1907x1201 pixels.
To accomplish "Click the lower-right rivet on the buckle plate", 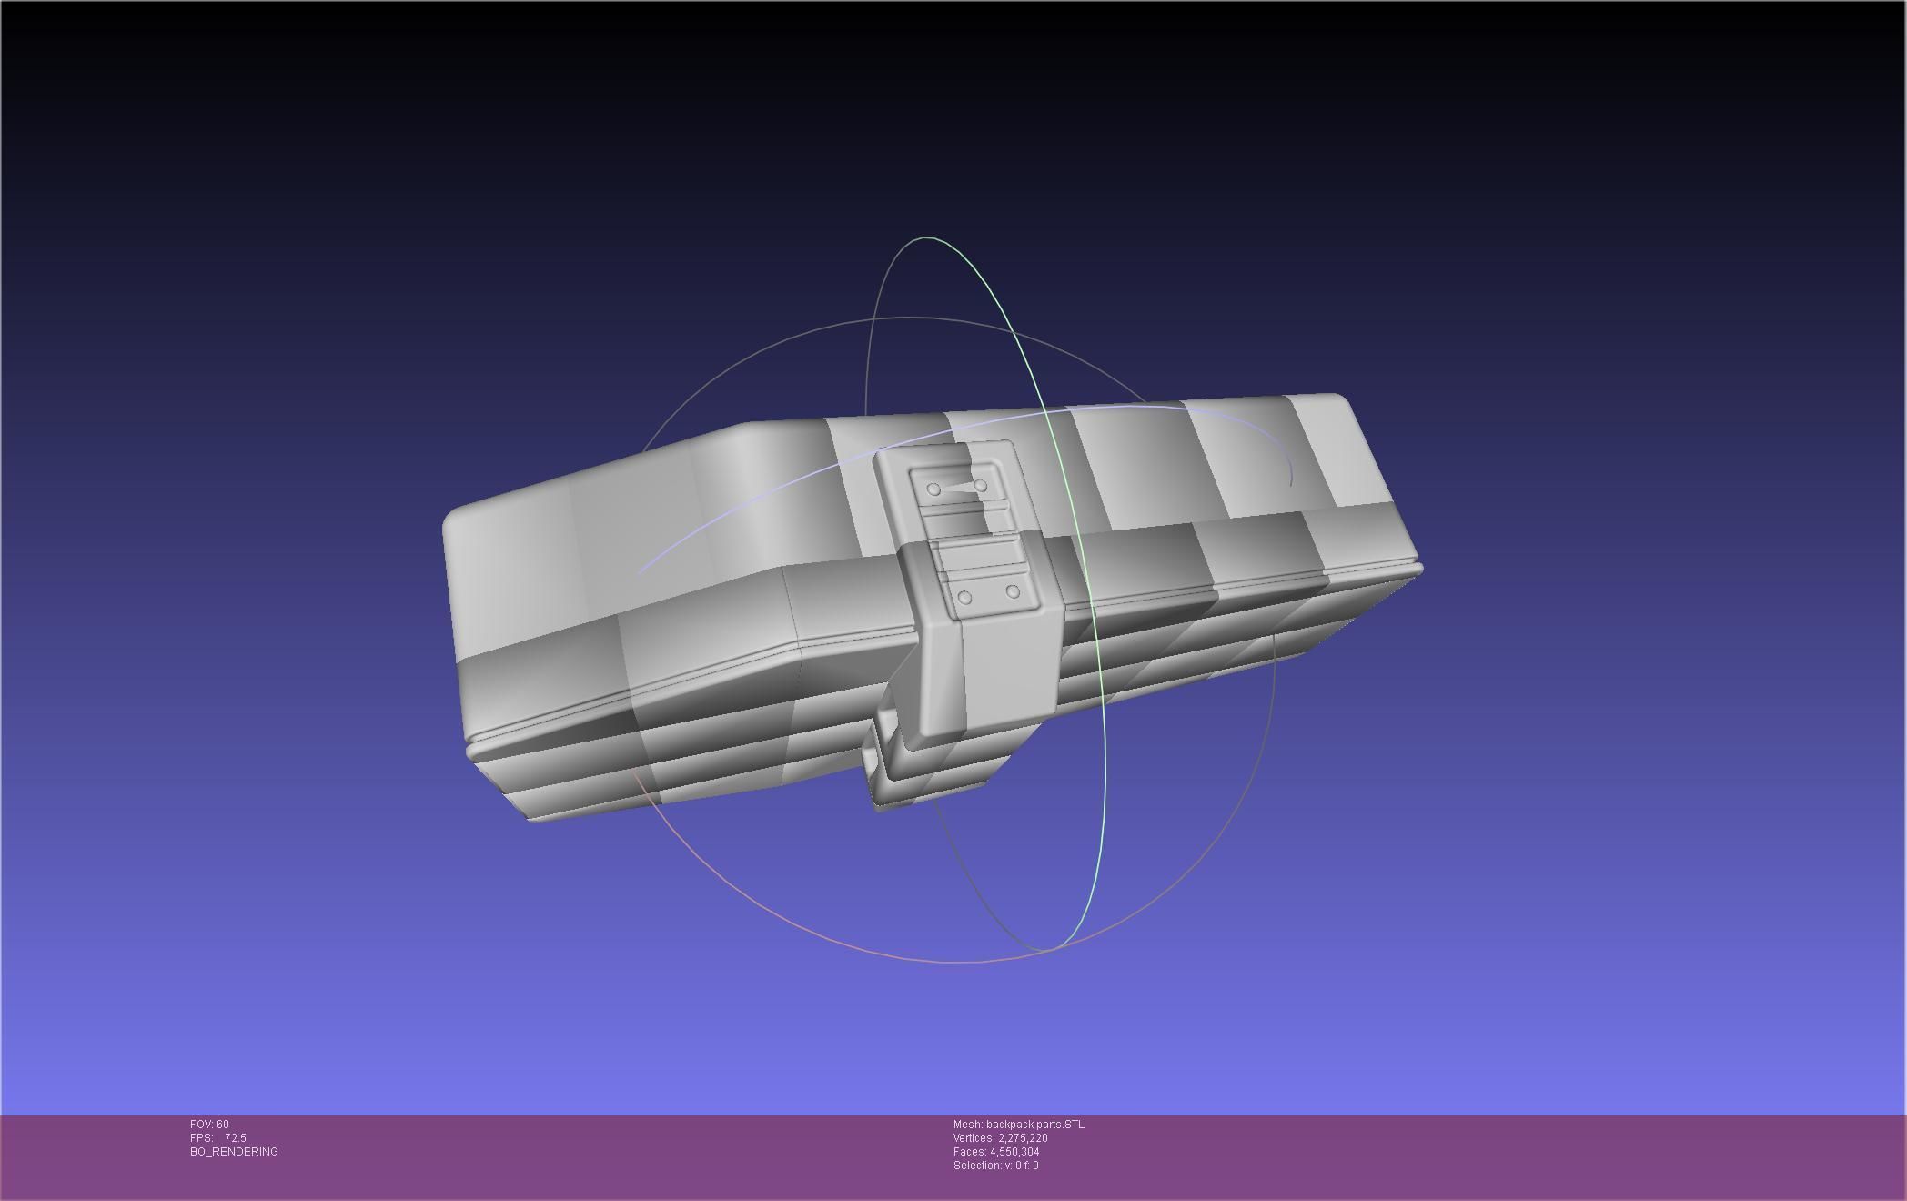I will click(x=1013, y=592).
